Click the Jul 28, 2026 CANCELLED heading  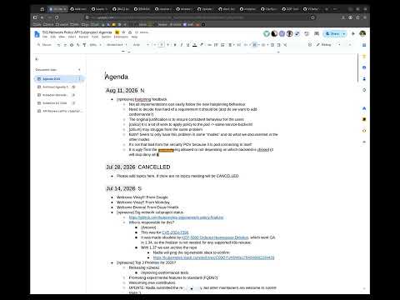(x=138, y=167)
